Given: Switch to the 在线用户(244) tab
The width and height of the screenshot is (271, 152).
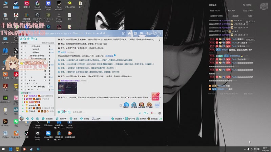Looking at the screenshot, I should 216,16.
